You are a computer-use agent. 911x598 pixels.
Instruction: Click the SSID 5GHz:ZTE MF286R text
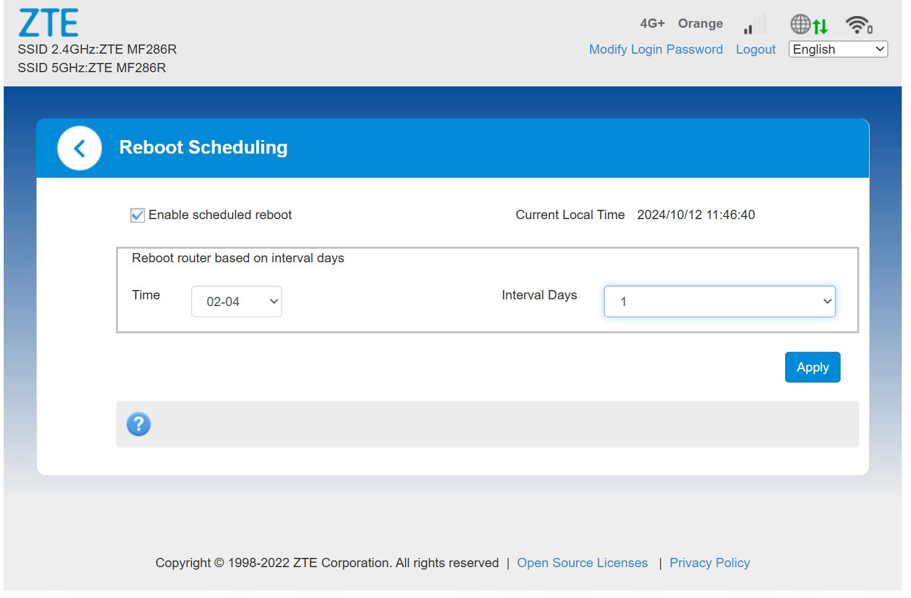click(x=92, y=68)
